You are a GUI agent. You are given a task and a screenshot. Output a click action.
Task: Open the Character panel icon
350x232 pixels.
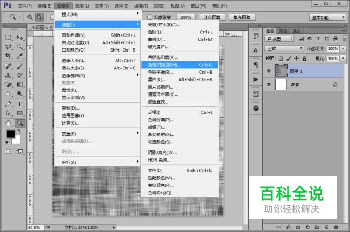coord(256,50)
